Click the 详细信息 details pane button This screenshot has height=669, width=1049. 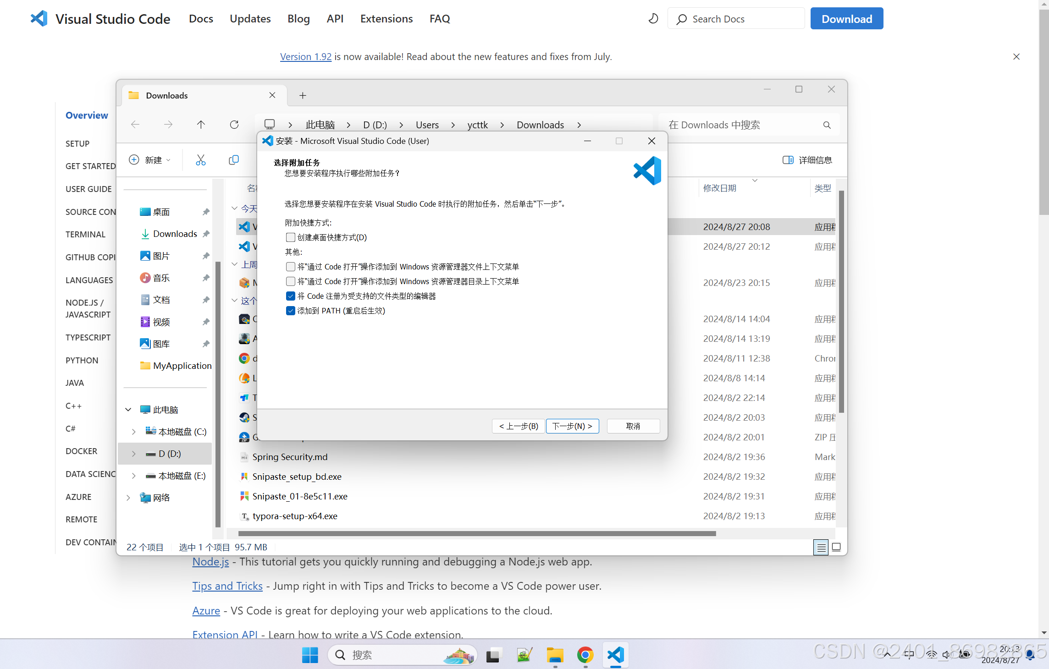click(807, 160)
